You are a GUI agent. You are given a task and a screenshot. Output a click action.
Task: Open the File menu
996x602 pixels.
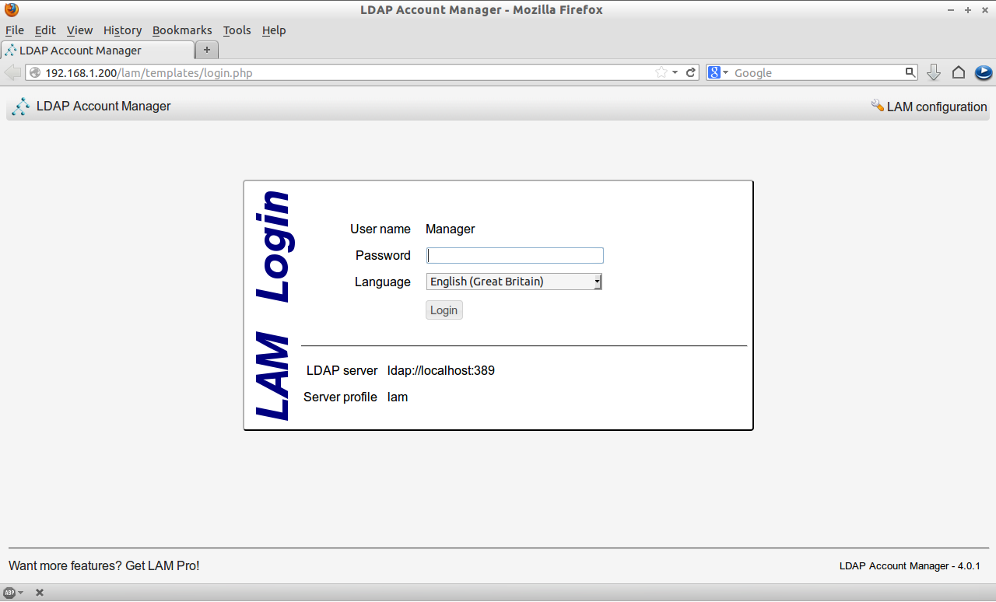point(15,30)
